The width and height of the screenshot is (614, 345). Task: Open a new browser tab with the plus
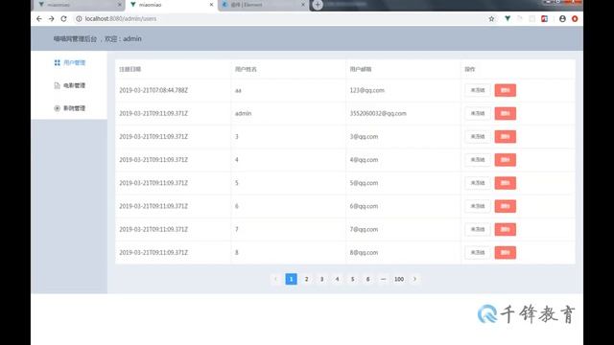[318, 5]
